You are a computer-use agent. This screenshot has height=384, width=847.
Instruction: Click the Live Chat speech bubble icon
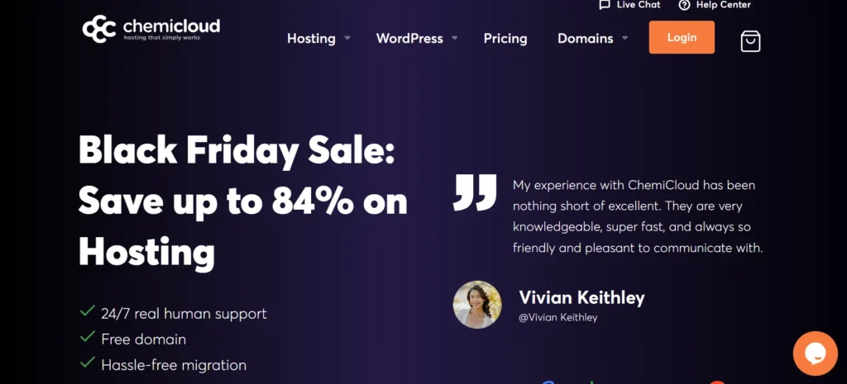[x=605, y=5]
